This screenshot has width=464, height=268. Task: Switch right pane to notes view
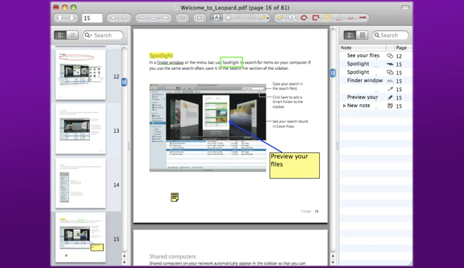350,35
